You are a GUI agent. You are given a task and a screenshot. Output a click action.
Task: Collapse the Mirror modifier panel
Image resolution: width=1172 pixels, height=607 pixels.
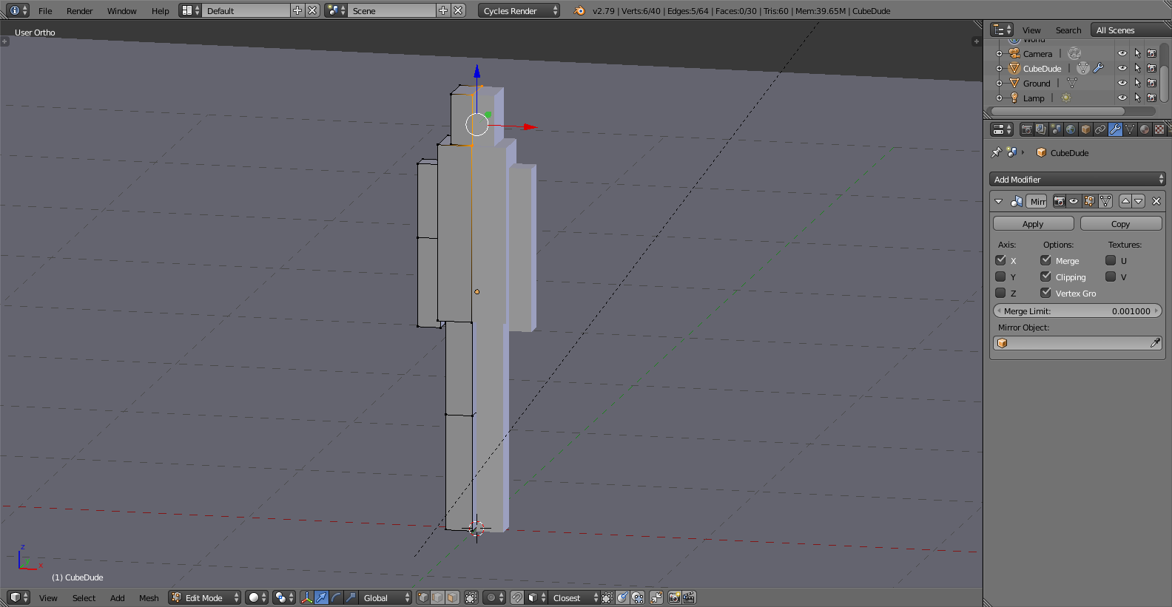(999, 201)
